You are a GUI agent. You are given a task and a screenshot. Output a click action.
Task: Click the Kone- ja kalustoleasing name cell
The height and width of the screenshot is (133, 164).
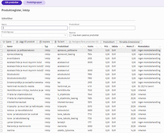point(18,118)
